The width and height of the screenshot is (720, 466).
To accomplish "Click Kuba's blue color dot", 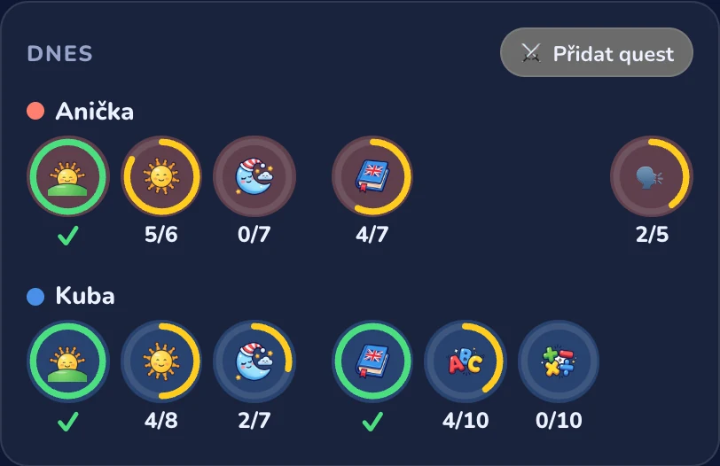I will [x=35, y=296].
